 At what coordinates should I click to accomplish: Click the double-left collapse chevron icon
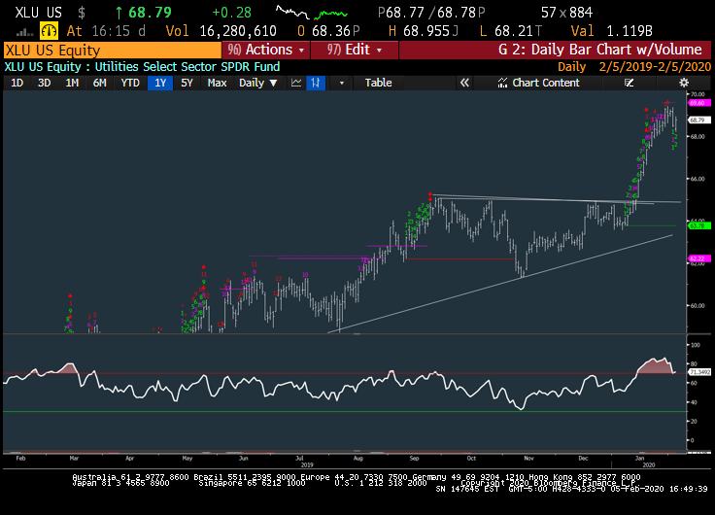pyautogui.click(x=464, y=83)
